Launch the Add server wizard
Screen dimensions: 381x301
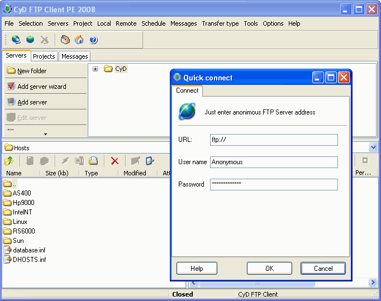(x=46, y=87)
